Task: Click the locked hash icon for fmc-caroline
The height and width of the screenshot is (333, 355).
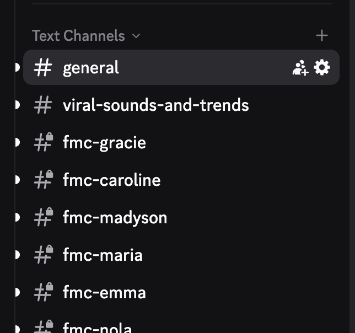Action: (x=44, y=180)
